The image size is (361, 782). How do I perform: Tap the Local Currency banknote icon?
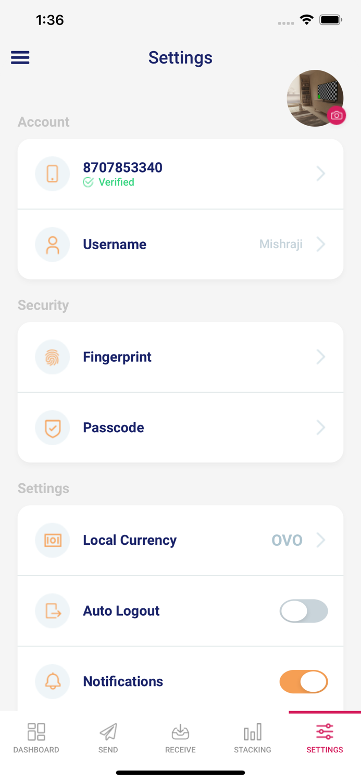tap(52, 540)
